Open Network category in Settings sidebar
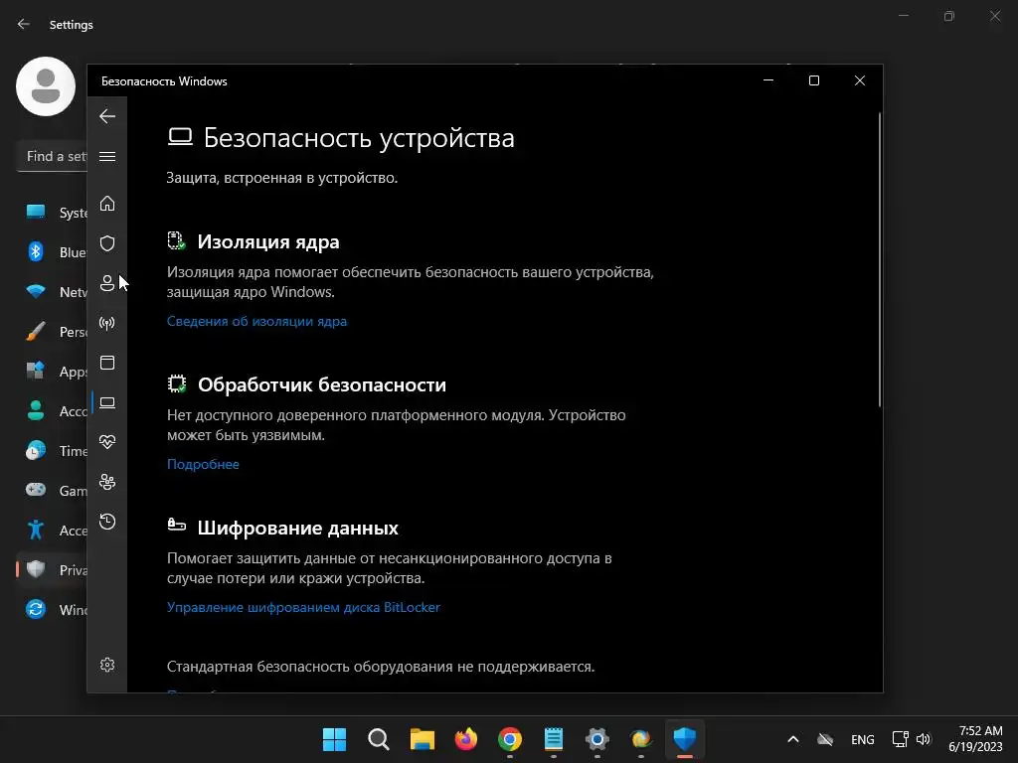The width and height of the screenshot is (1018, 763). [52, 292]
